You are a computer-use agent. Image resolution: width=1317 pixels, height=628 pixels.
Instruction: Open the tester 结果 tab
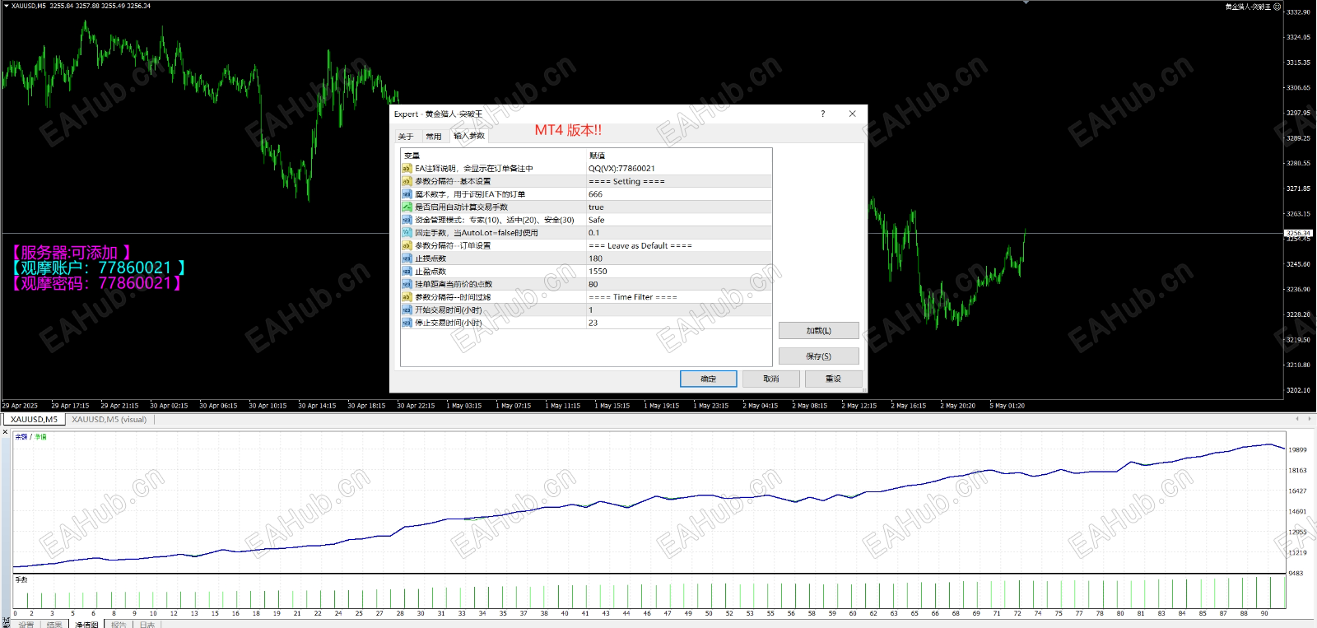[54, 624]
